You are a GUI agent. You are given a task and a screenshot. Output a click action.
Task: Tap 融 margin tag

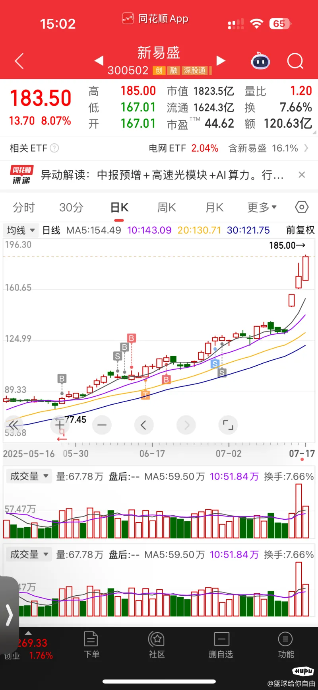pyautogui.click(x=174, y=70)
